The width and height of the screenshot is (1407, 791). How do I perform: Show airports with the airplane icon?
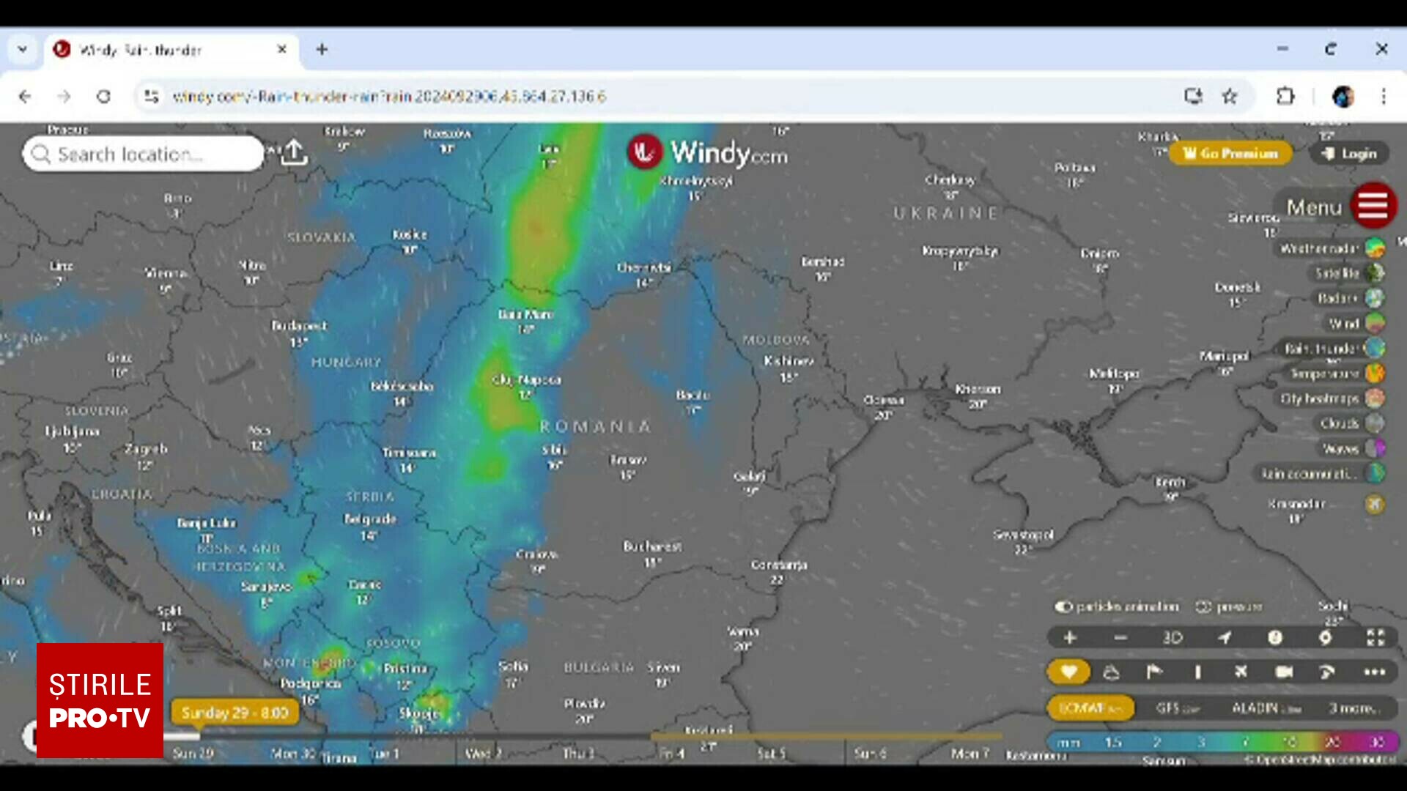pyautogui.click(x=1241, y=672)
